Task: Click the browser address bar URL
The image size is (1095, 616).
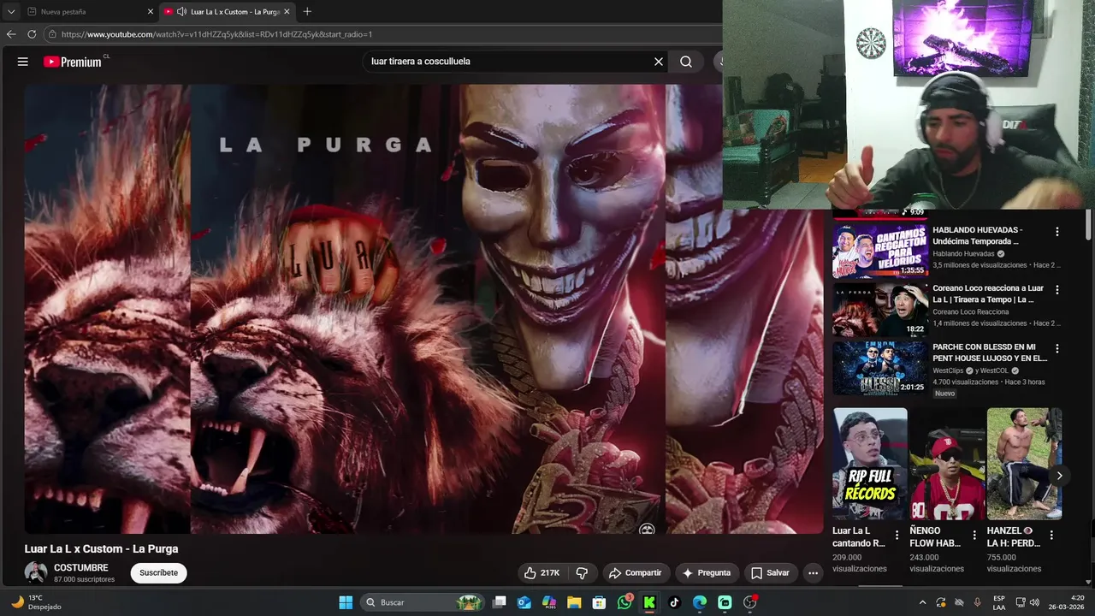Action: tap(216, 34)
